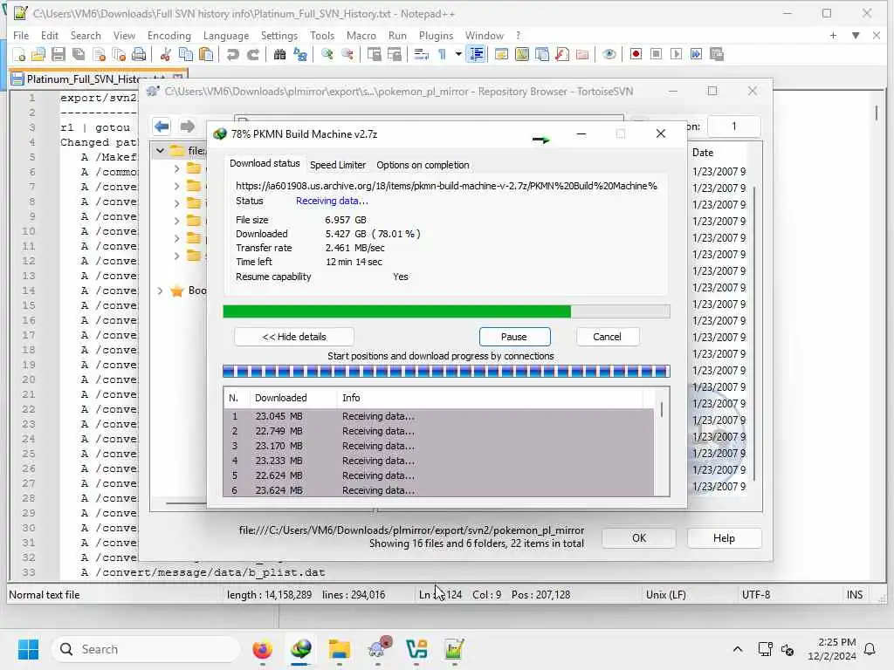The height and width of the screenshot is (670, 894).
Task: Open Folder as Workspace toolbar icon
Action: (582, 55)
